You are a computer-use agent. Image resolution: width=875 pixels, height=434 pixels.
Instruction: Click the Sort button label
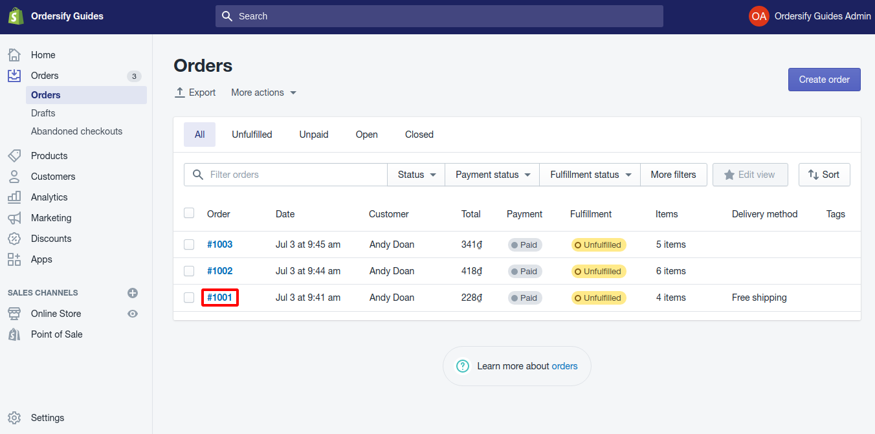tap(831, 175)
